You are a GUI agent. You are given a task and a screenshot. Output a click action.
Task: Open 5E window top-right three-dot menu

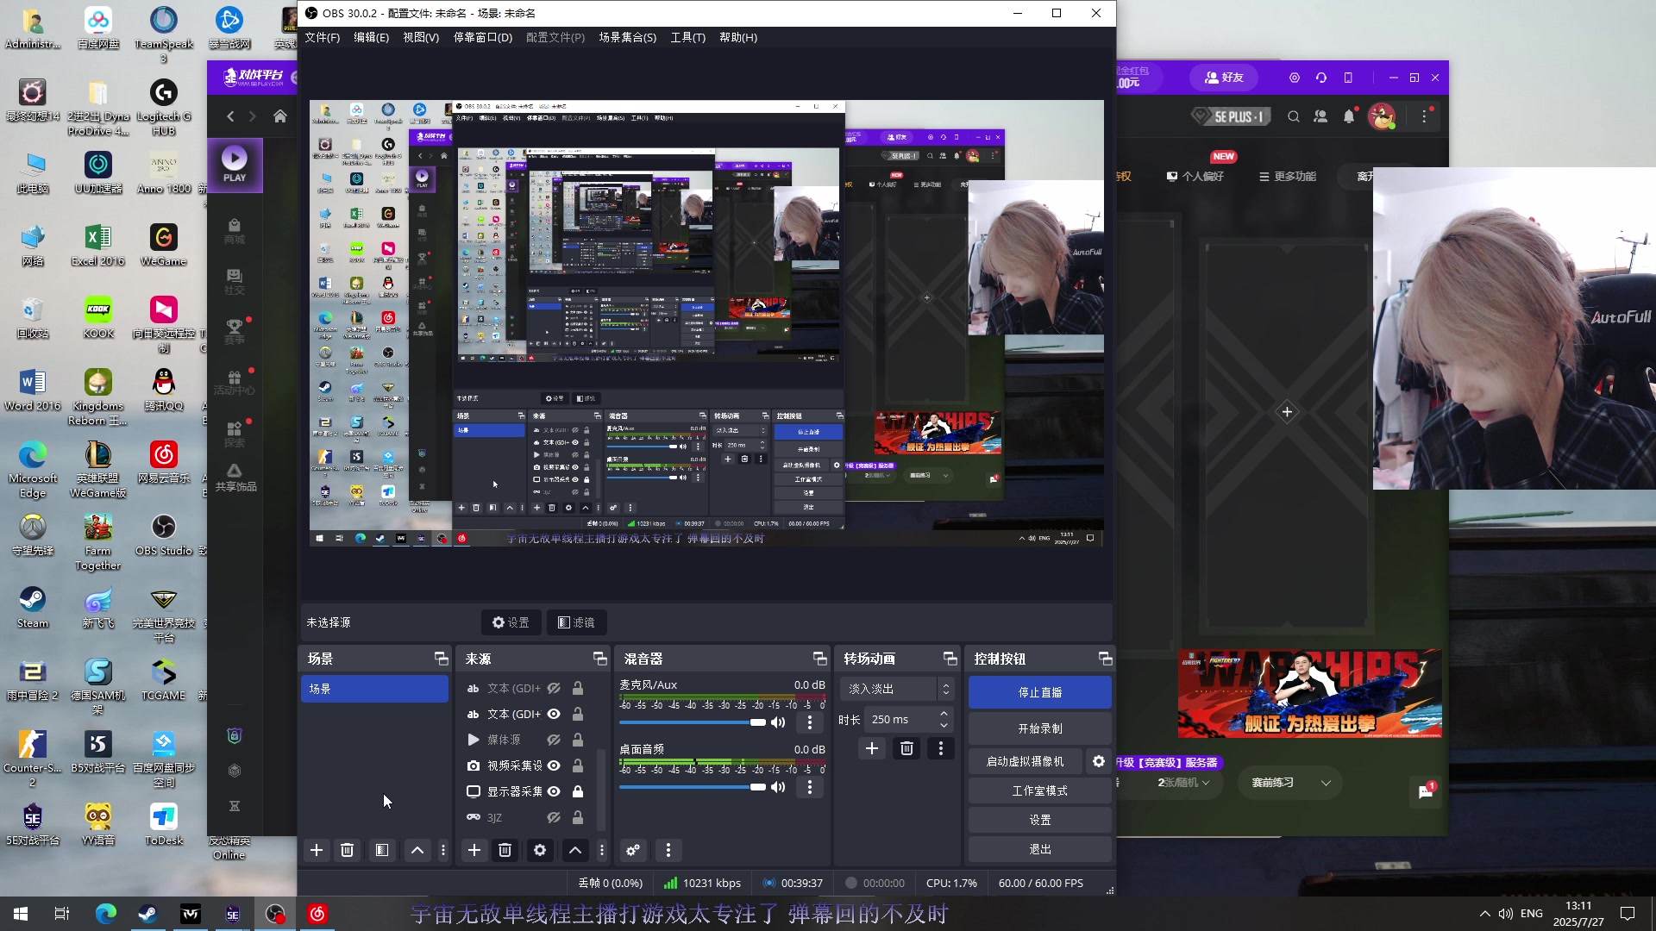tap(1425, 116)
